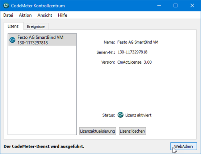Screen dimensions: 201x154
Task: Click the CodeMeter title bar app icon
Action: pyautogui.click(x=6, y=5)
